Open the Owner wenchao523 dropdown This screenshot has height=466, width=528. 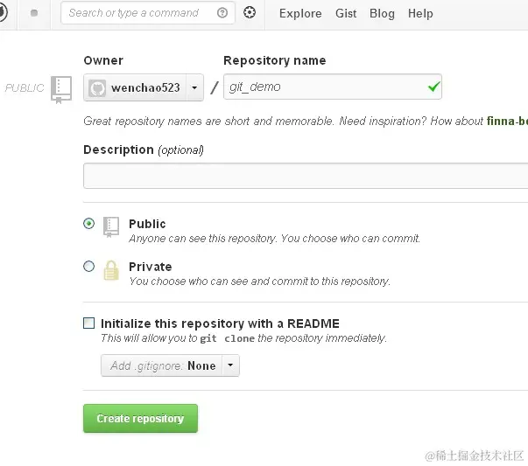[x=144, y=87]
